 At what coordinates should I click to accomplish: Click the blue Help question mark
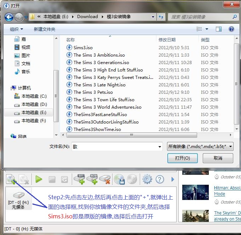coord(231,29)
